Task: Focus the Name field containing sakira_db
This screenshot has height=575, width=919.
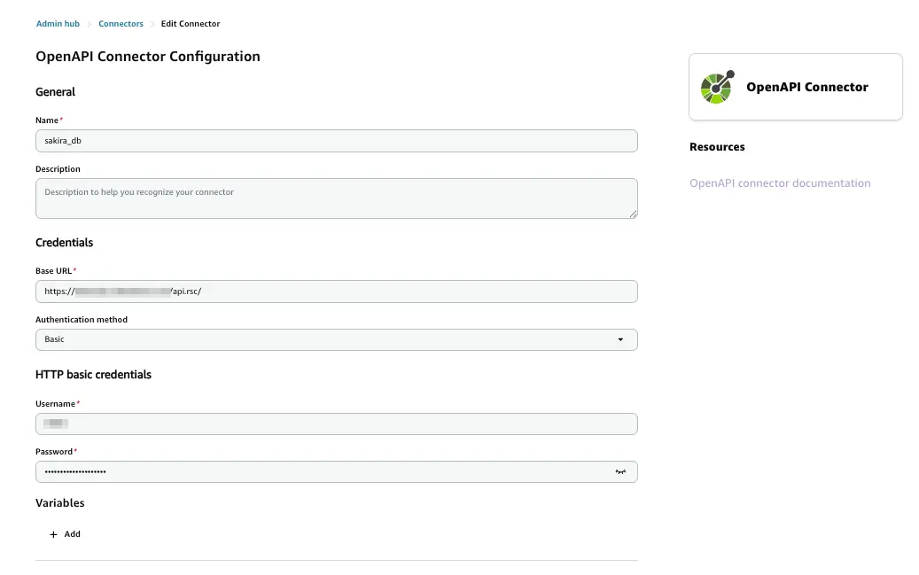Action: point(337,141)
